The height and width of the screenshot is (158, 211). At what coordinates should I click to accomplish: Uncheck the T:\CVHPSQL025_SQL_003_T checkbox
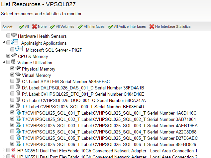point(12,125)
